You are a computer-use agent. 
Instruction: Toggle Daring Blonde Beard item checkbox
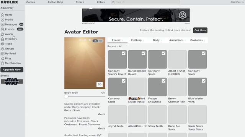144,53
